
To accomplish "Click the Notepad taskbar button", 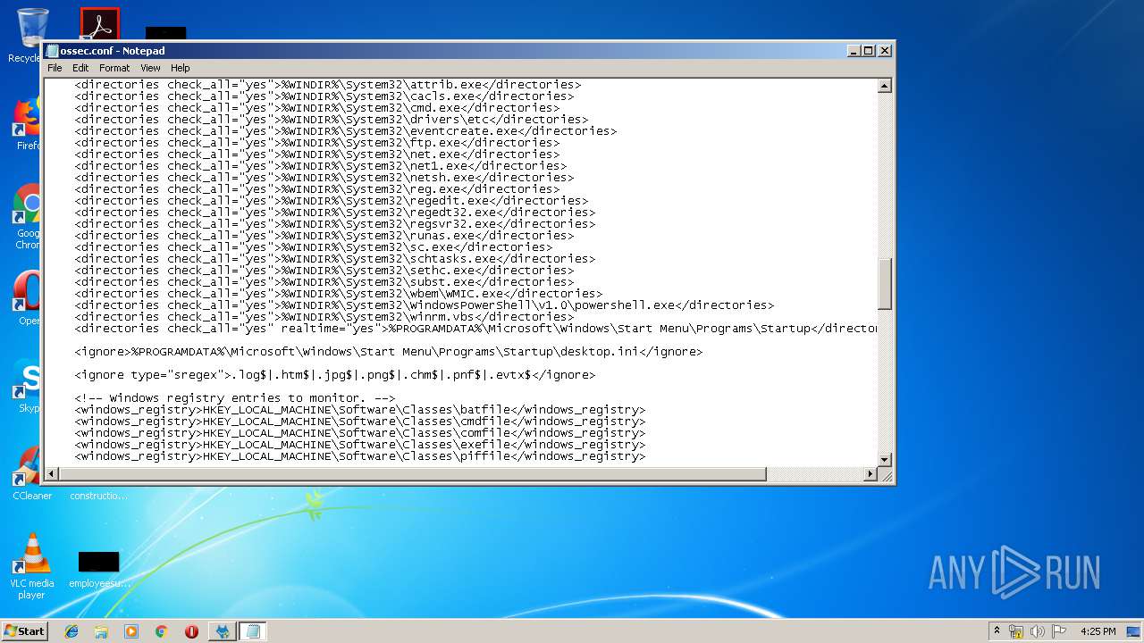I will click(x=252, y=631).
